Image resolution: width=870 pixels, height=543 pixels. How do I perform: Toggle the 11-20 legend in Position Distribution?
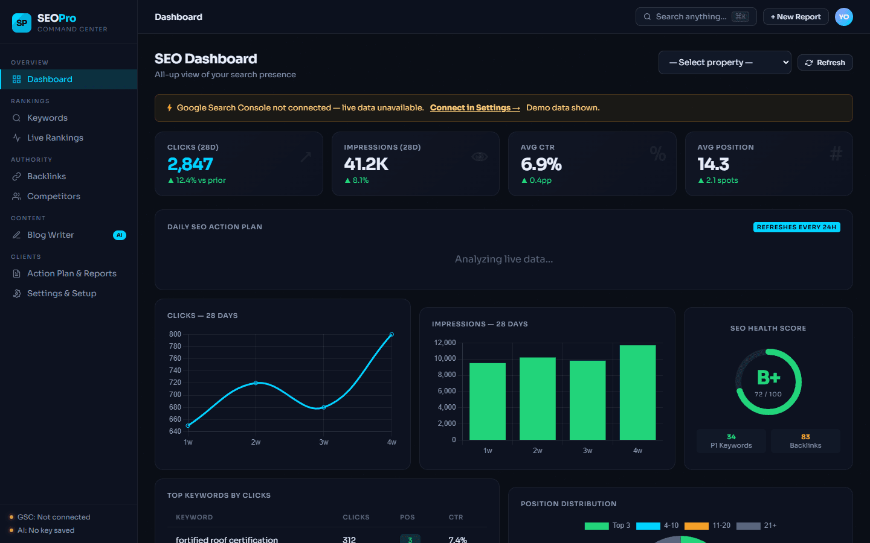(x=707, y=526)
